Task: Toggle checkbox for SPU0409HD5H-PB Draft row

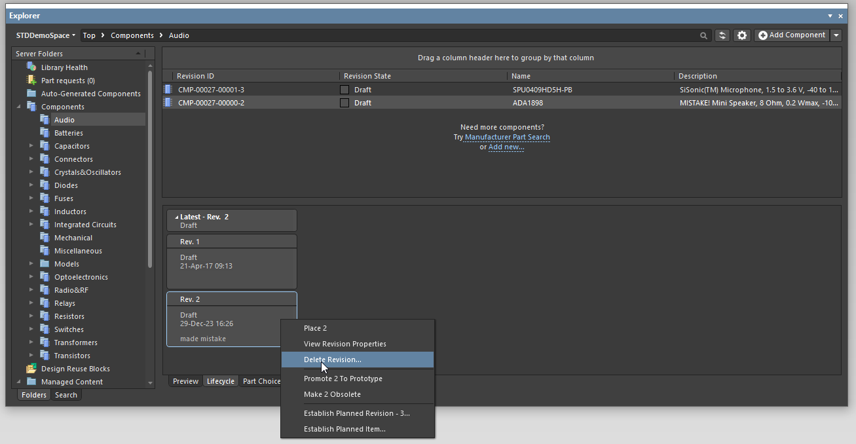Action: (x=344, y=90)
